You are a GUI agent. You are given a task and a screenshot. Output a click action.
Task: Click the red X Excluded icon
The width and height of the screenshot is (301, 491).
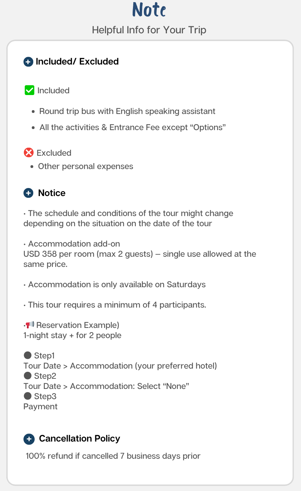point(28,153)
